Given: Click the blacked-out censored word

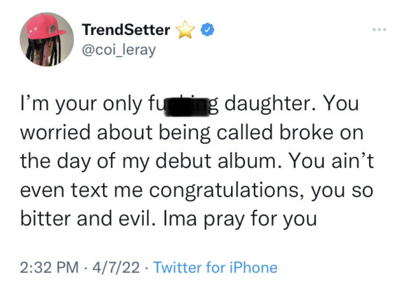Looking at the screenshot, I should coord(188,107).
